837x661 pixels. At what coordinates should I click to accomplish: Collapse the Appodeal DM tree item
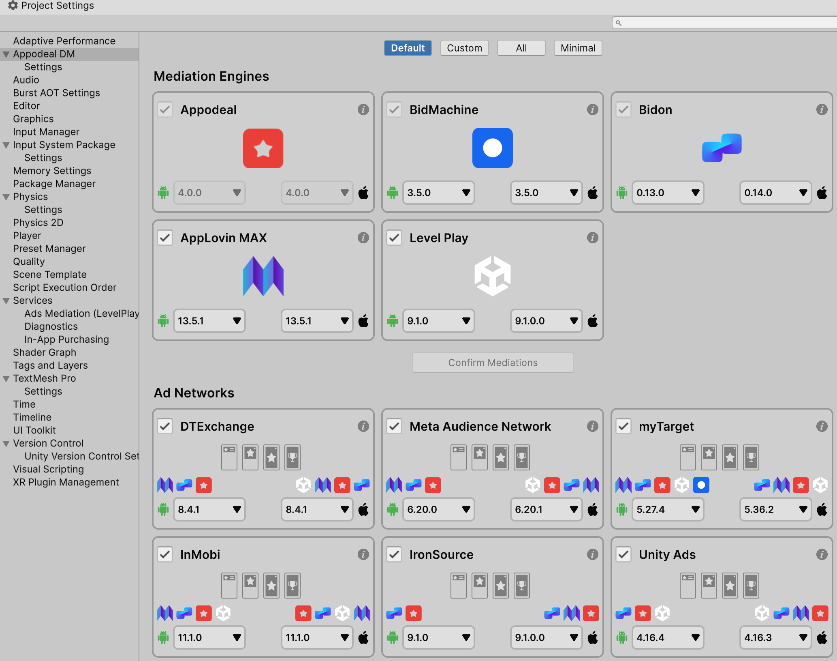6,54
